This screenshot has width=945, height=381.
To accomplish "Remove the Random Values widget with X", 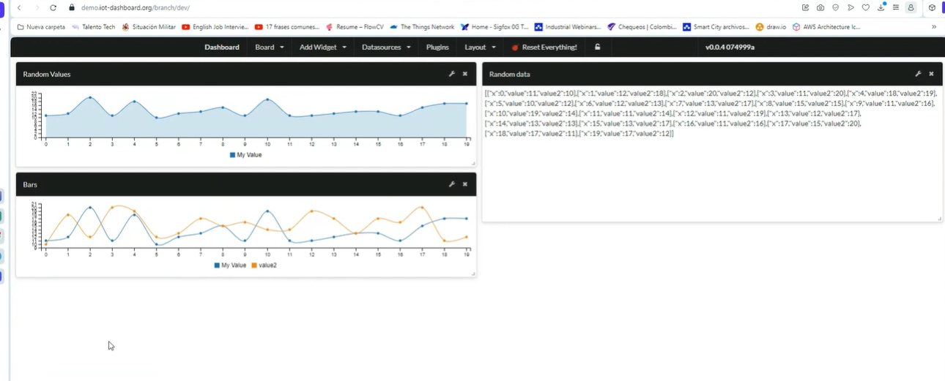I will [465, 74].
